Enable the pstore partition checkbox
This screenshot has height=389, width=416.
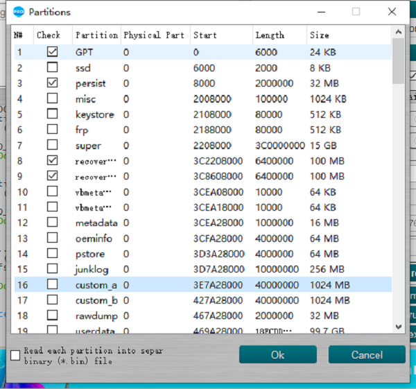(52, 253)
